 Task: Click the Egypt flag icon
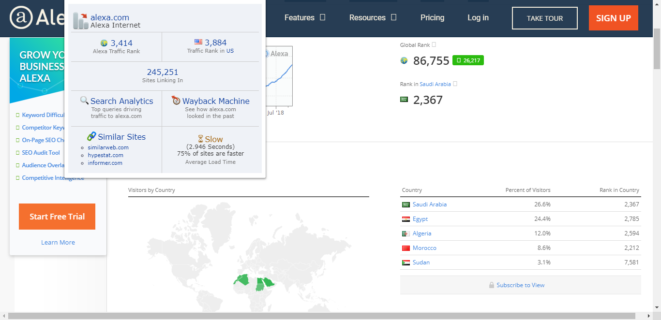(406, 219)
